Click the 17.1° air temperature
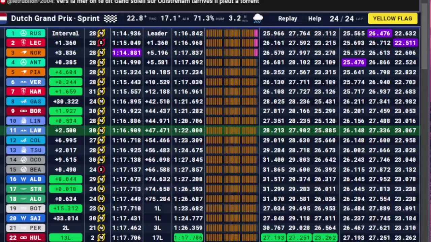Image resolution: width=431 pixels, height=242 pixels. coord(171,18)
